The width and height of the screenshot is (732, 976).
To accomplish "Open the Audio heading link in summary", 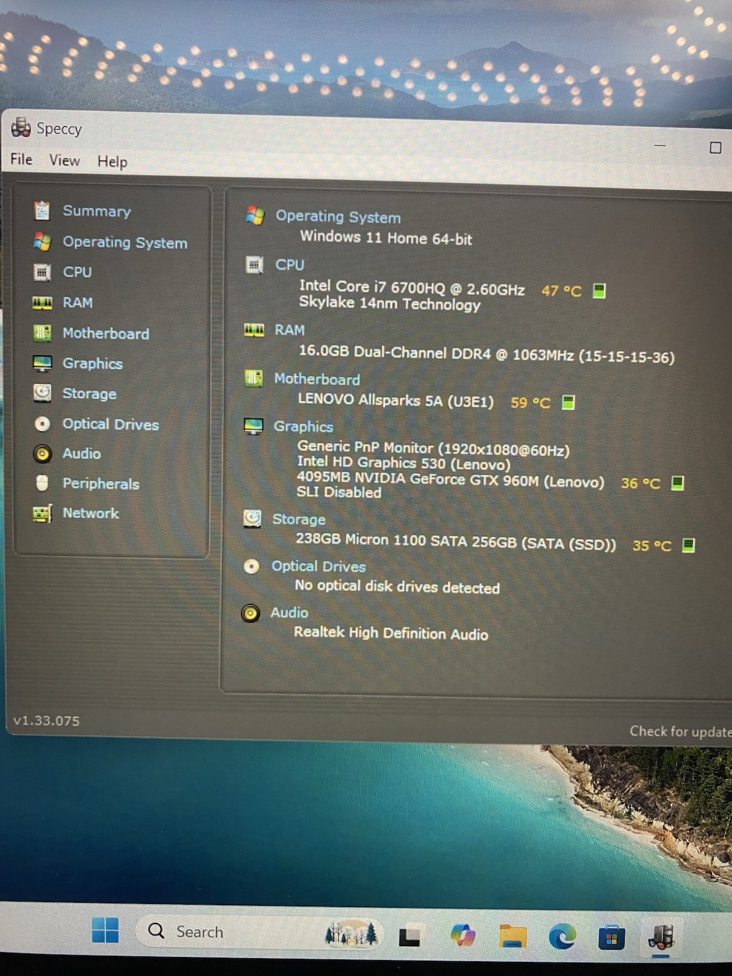I will pyautogui.click(x=289, y=612).
